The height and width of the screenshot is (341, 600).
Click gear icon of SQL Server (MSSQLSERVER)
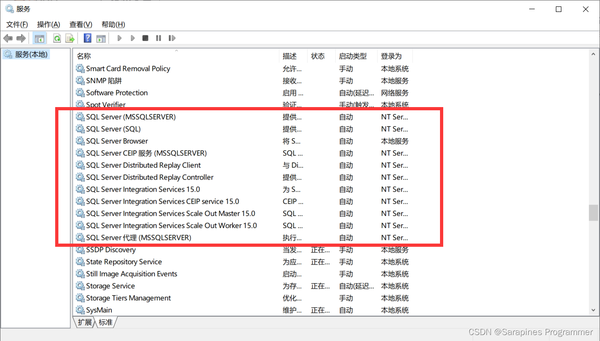click(x=80, y=117)
